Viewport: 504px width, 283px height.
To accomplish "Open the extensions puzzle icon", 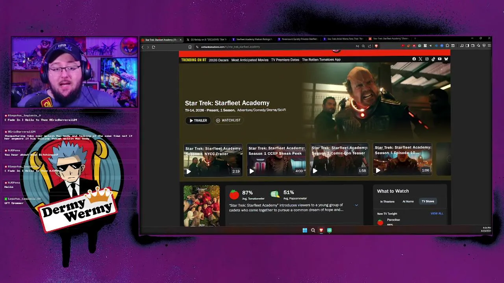I will click(x=447, y=46).
